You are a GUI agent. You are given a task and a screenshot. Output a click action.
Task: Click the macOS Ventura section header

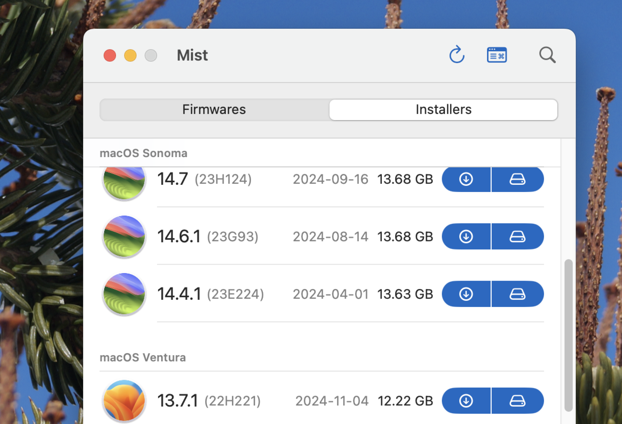142,357
